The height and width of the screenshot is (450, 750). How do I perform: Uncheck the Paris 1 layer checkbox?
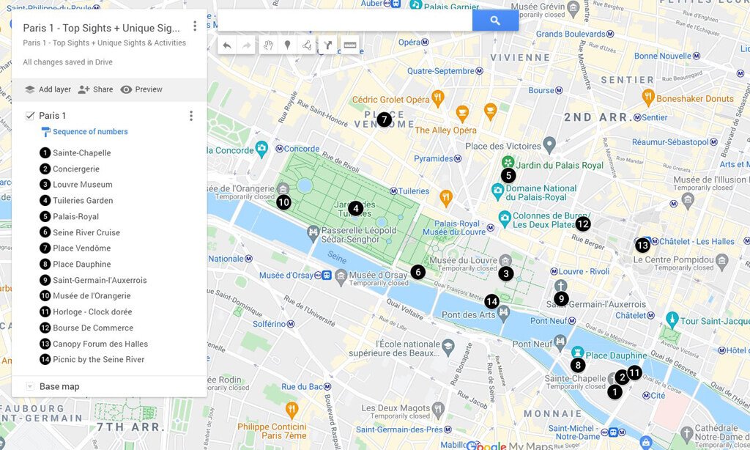pyautogui.click(x=30, y=116)
